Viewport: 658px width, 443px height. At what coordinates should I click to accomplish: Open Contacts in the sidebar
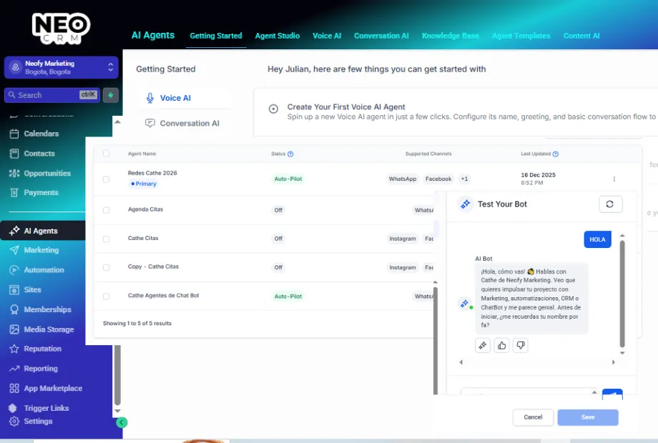pyautogui.click(x=39, y=154)
